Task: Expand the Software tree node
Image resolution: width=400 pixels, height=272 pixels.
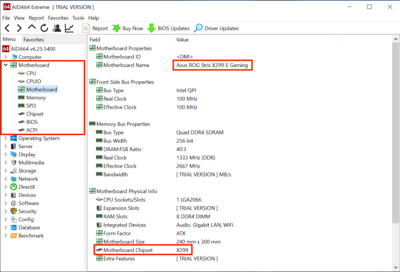Action: coord(5,203)
